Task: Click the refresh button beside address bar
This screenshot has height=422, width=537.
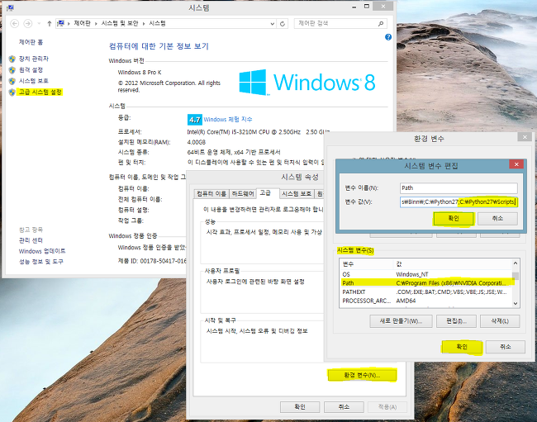Action: coord(283,24)
